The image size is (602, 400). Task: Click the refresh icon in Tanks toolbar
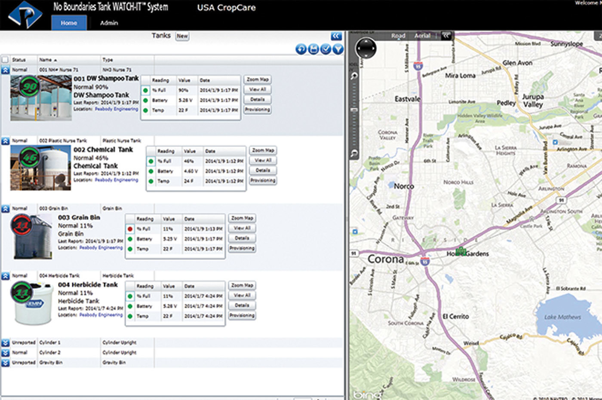[x=301, y=49]
